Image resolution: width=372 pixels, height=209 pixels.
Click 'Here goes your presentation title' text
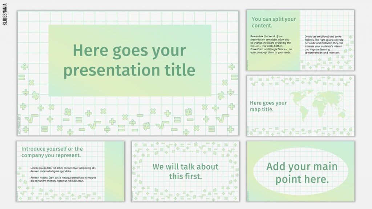[x=129, y=61]
